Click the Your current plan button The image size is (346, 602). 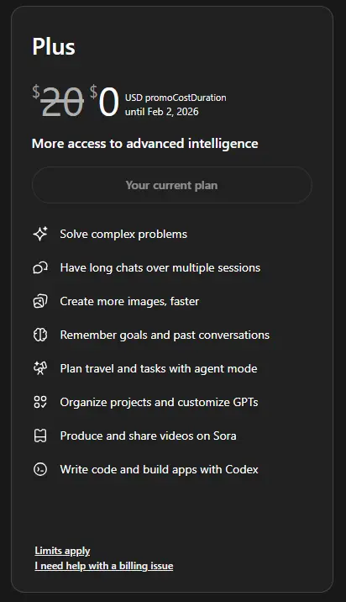pos(172,185)
